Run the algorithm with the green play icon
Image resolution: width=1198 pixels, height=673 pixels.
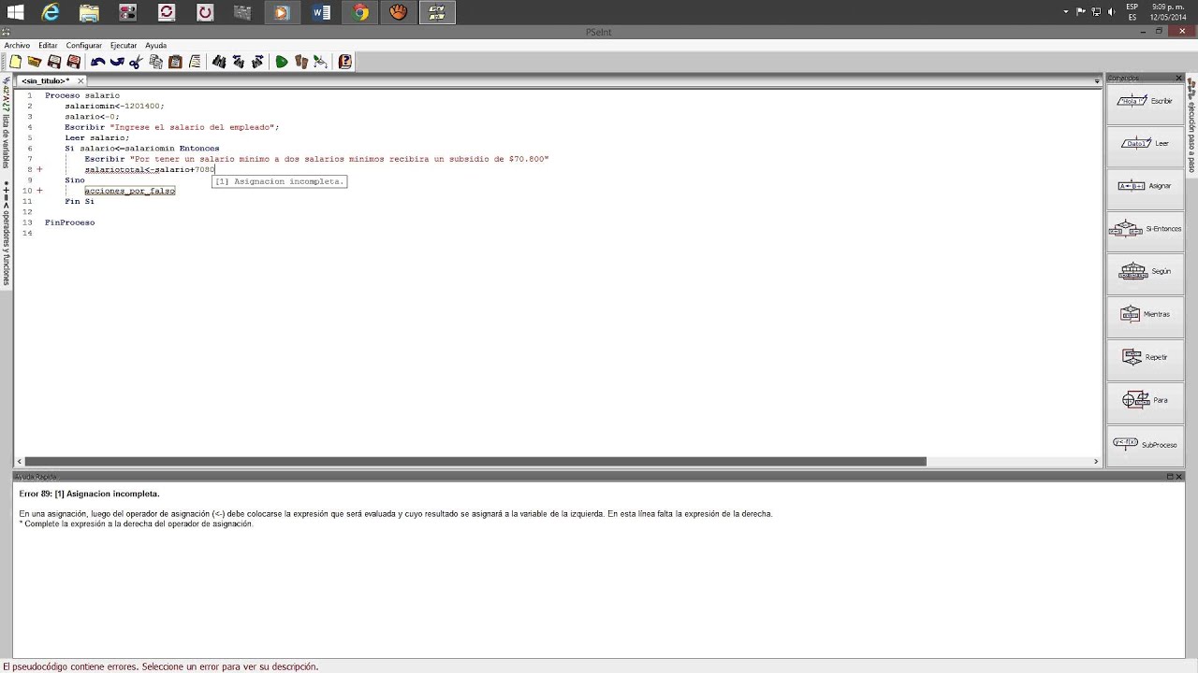pyautogui.click(x=282, y=62)
